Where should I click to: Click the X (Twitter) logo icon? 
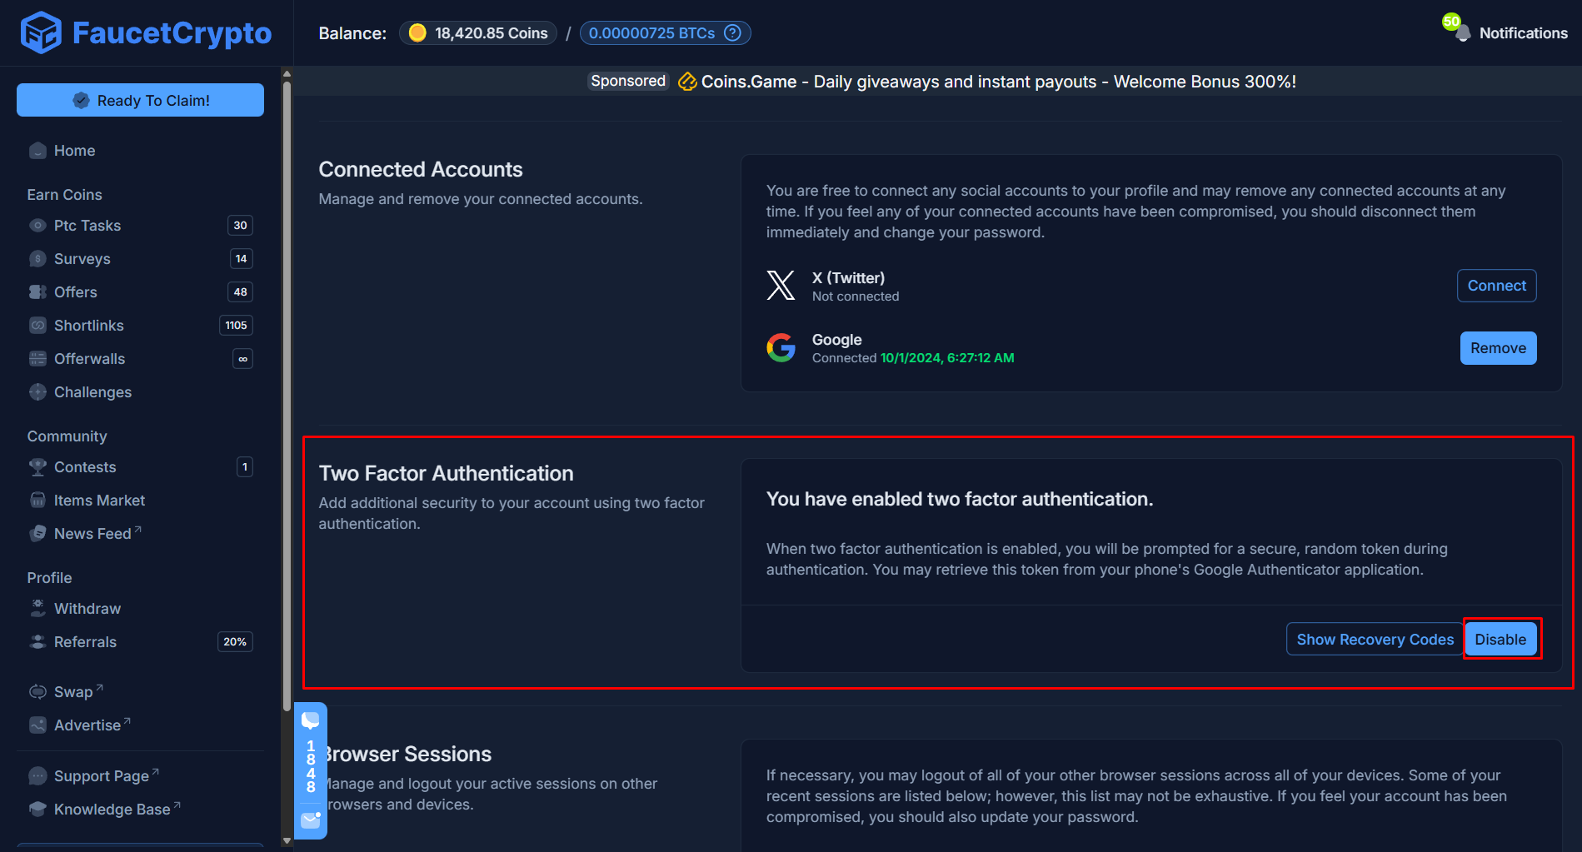pos(781,285)
